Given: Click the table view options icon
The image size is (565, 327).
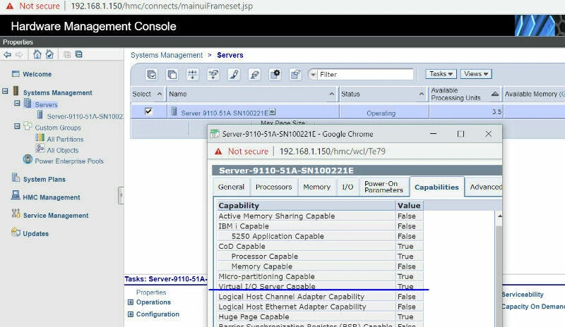Looking at the screenshot, I should point(296,75).
